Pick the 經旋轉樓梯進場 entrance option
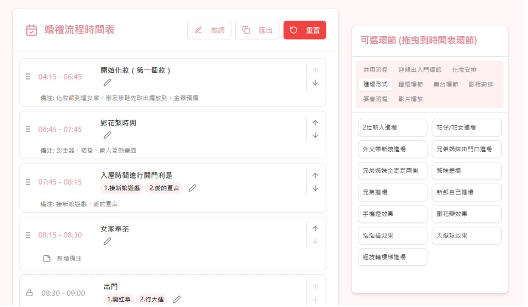The width and height of the screenshot is (528, 307). point(392,256)
